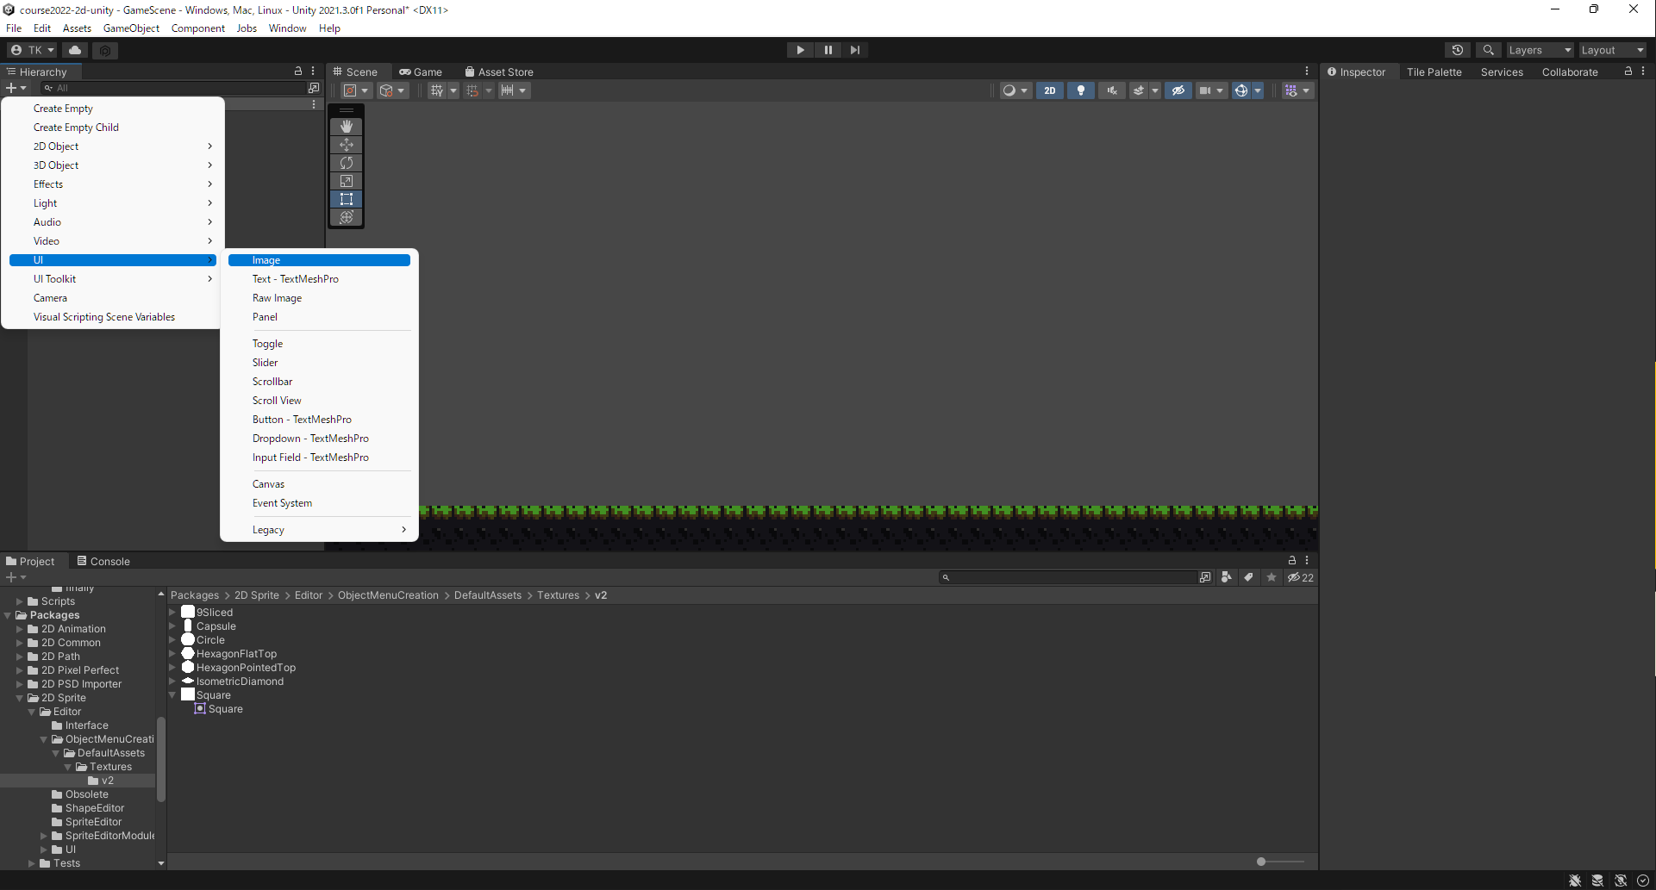
Task: Open the Layers dropdown
Action: pos(1540,50)
